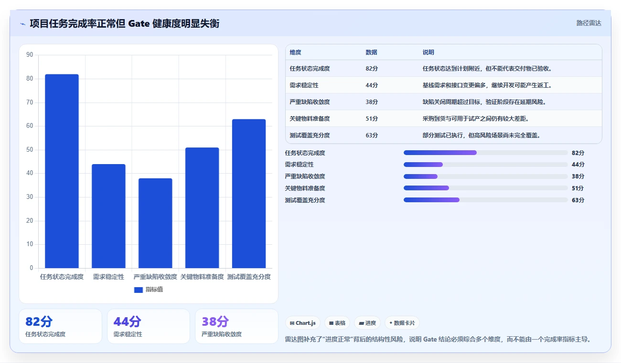Click the description 缺陷关闭周期超过目标
This screenshot has width=621, height=363.
click(484, 102)
